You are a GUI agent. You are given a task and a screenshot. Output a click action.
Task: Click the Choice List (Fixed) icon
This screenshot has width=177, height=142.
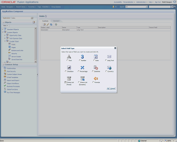click(69, 78)
